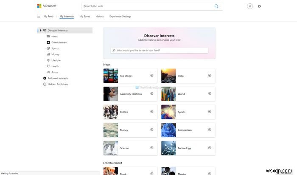Open the Experience Settings tab
297x175 pixels.
(x=120, y=17)
